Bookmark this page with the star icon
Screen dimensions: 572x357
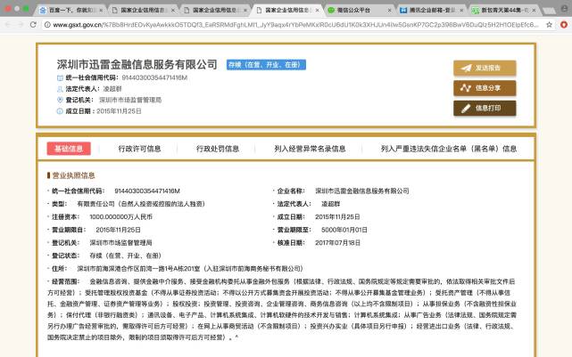click(549, 25)
